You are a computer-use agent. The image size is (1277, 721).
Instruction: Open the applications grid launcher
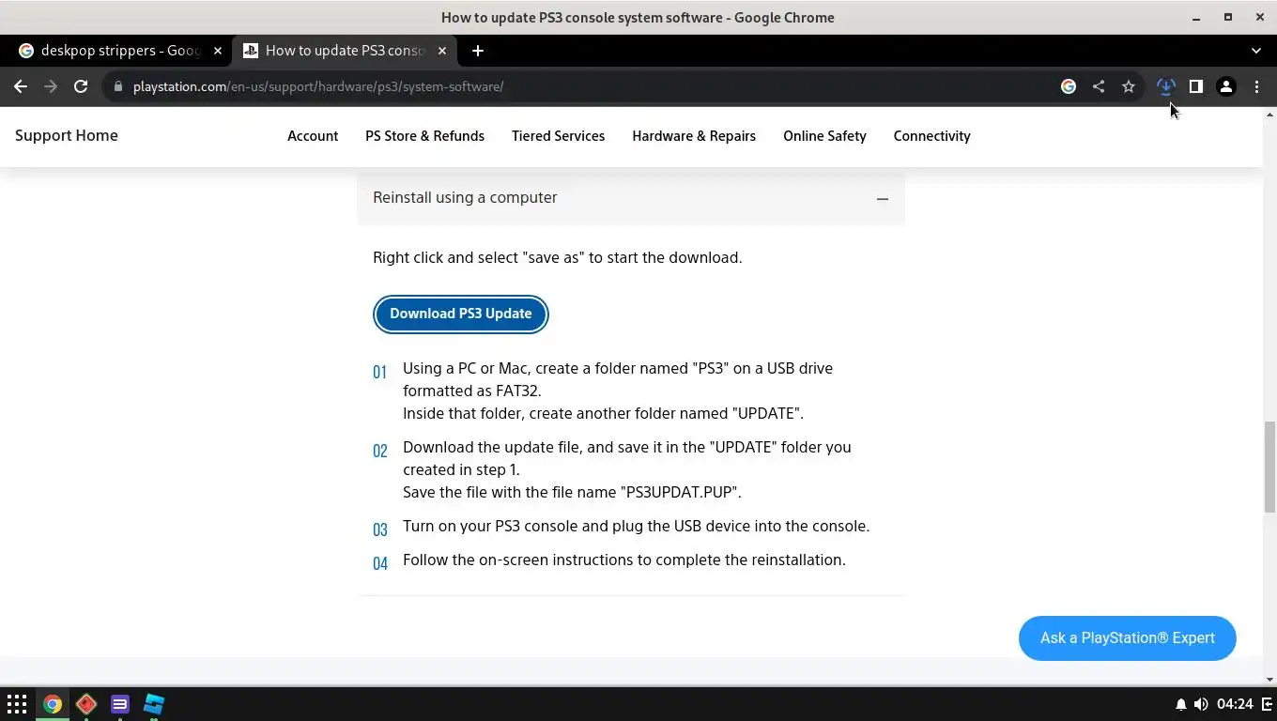click(x=17, y=704)
